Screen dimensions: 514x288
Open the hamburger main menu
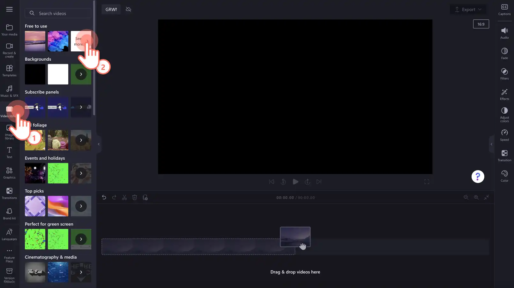pos(10,9)
